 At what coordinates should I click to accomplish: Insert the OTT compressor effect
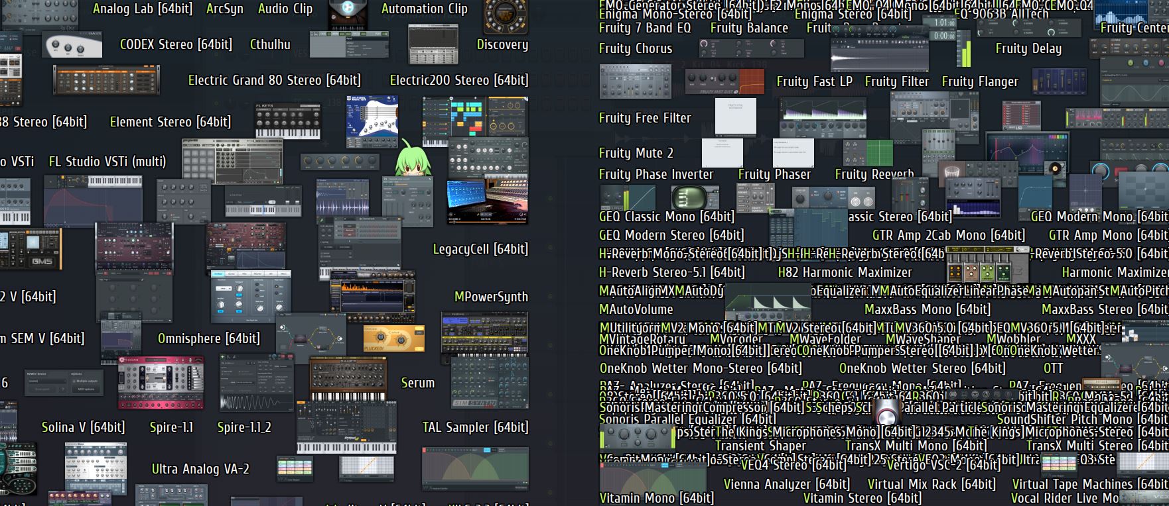tap(1053, 369)
